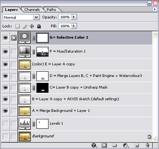
Task: Click mask link icon on Levels 1 layer
Action: 33,124
